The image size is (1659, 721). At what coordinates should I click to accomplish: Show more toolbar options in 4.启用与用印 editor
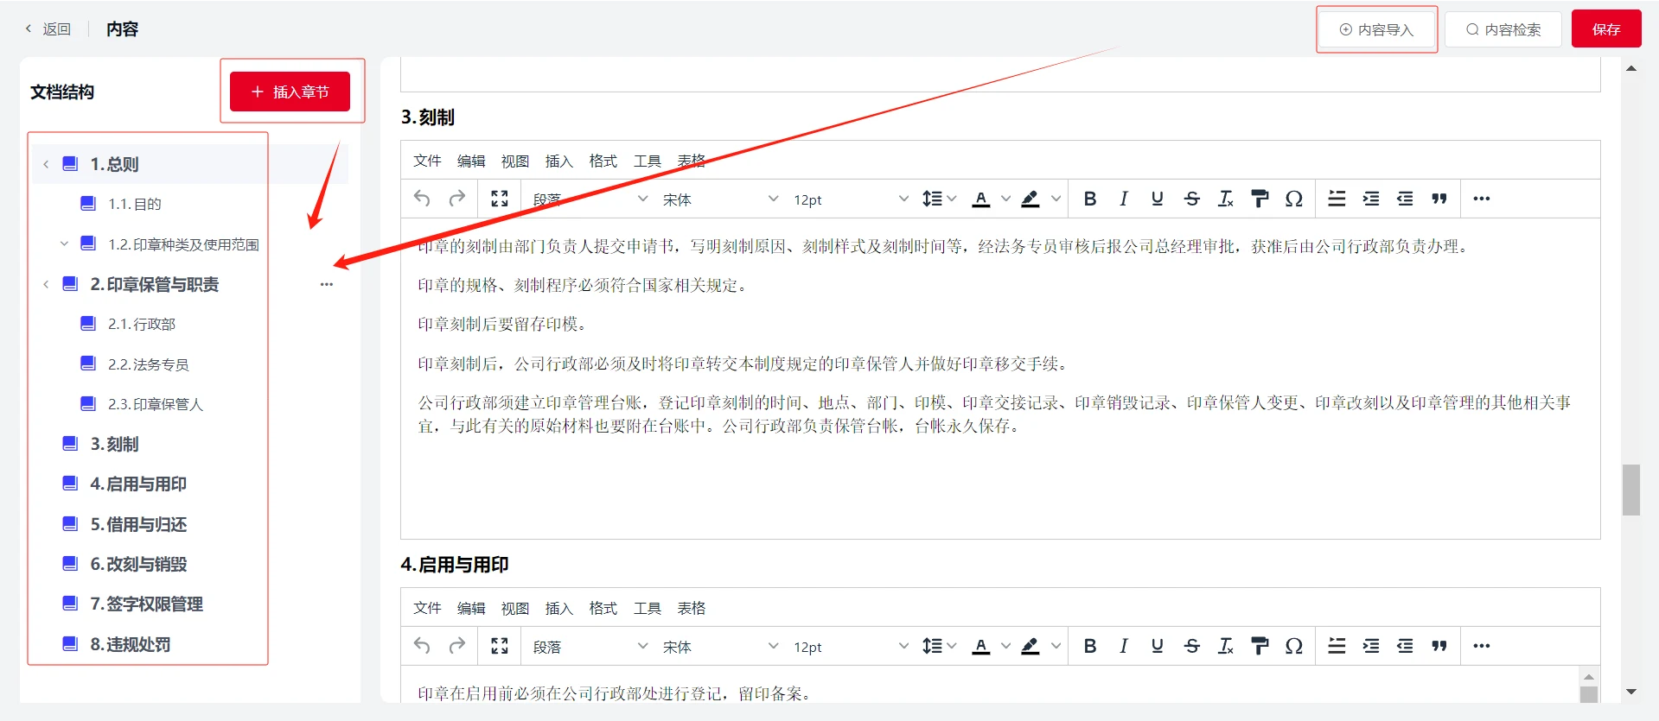tap(1482, 646)
